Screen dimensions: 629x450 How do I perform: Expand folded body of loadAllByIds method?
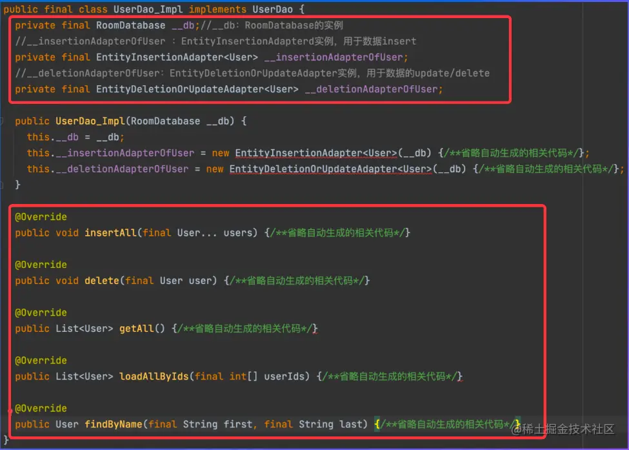pos(390,376)
